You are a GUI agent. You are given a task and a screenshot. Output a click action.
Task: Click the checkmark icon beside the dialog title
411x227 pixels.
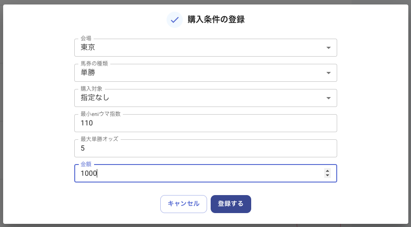coord(175,20)
